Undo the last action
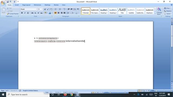 pos(10,2)
